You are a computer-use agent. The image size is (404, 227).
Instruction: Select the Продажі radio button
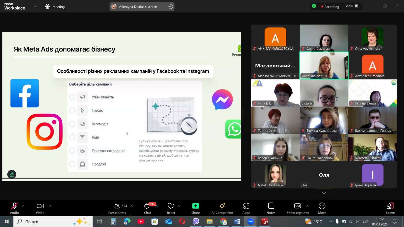pos(72,164)
